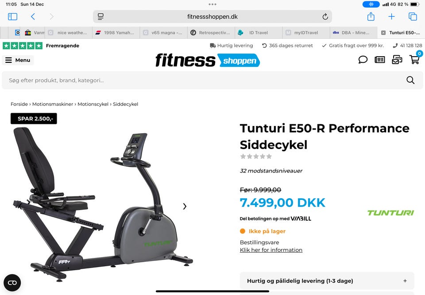This screenshot has width=425, height=295.
Task: Go back to the previous page
Action: click(x=33, y=16)
